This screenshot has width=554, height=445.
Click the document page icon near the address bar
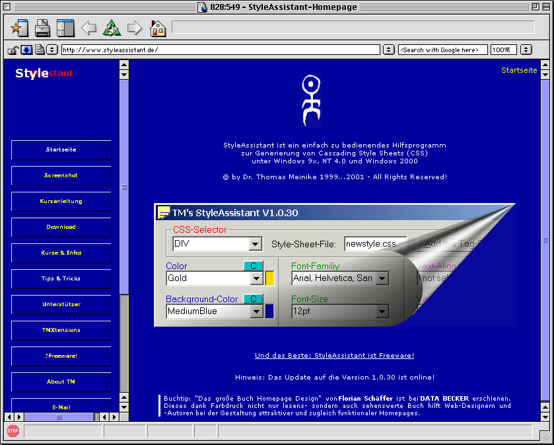point(40,50)
